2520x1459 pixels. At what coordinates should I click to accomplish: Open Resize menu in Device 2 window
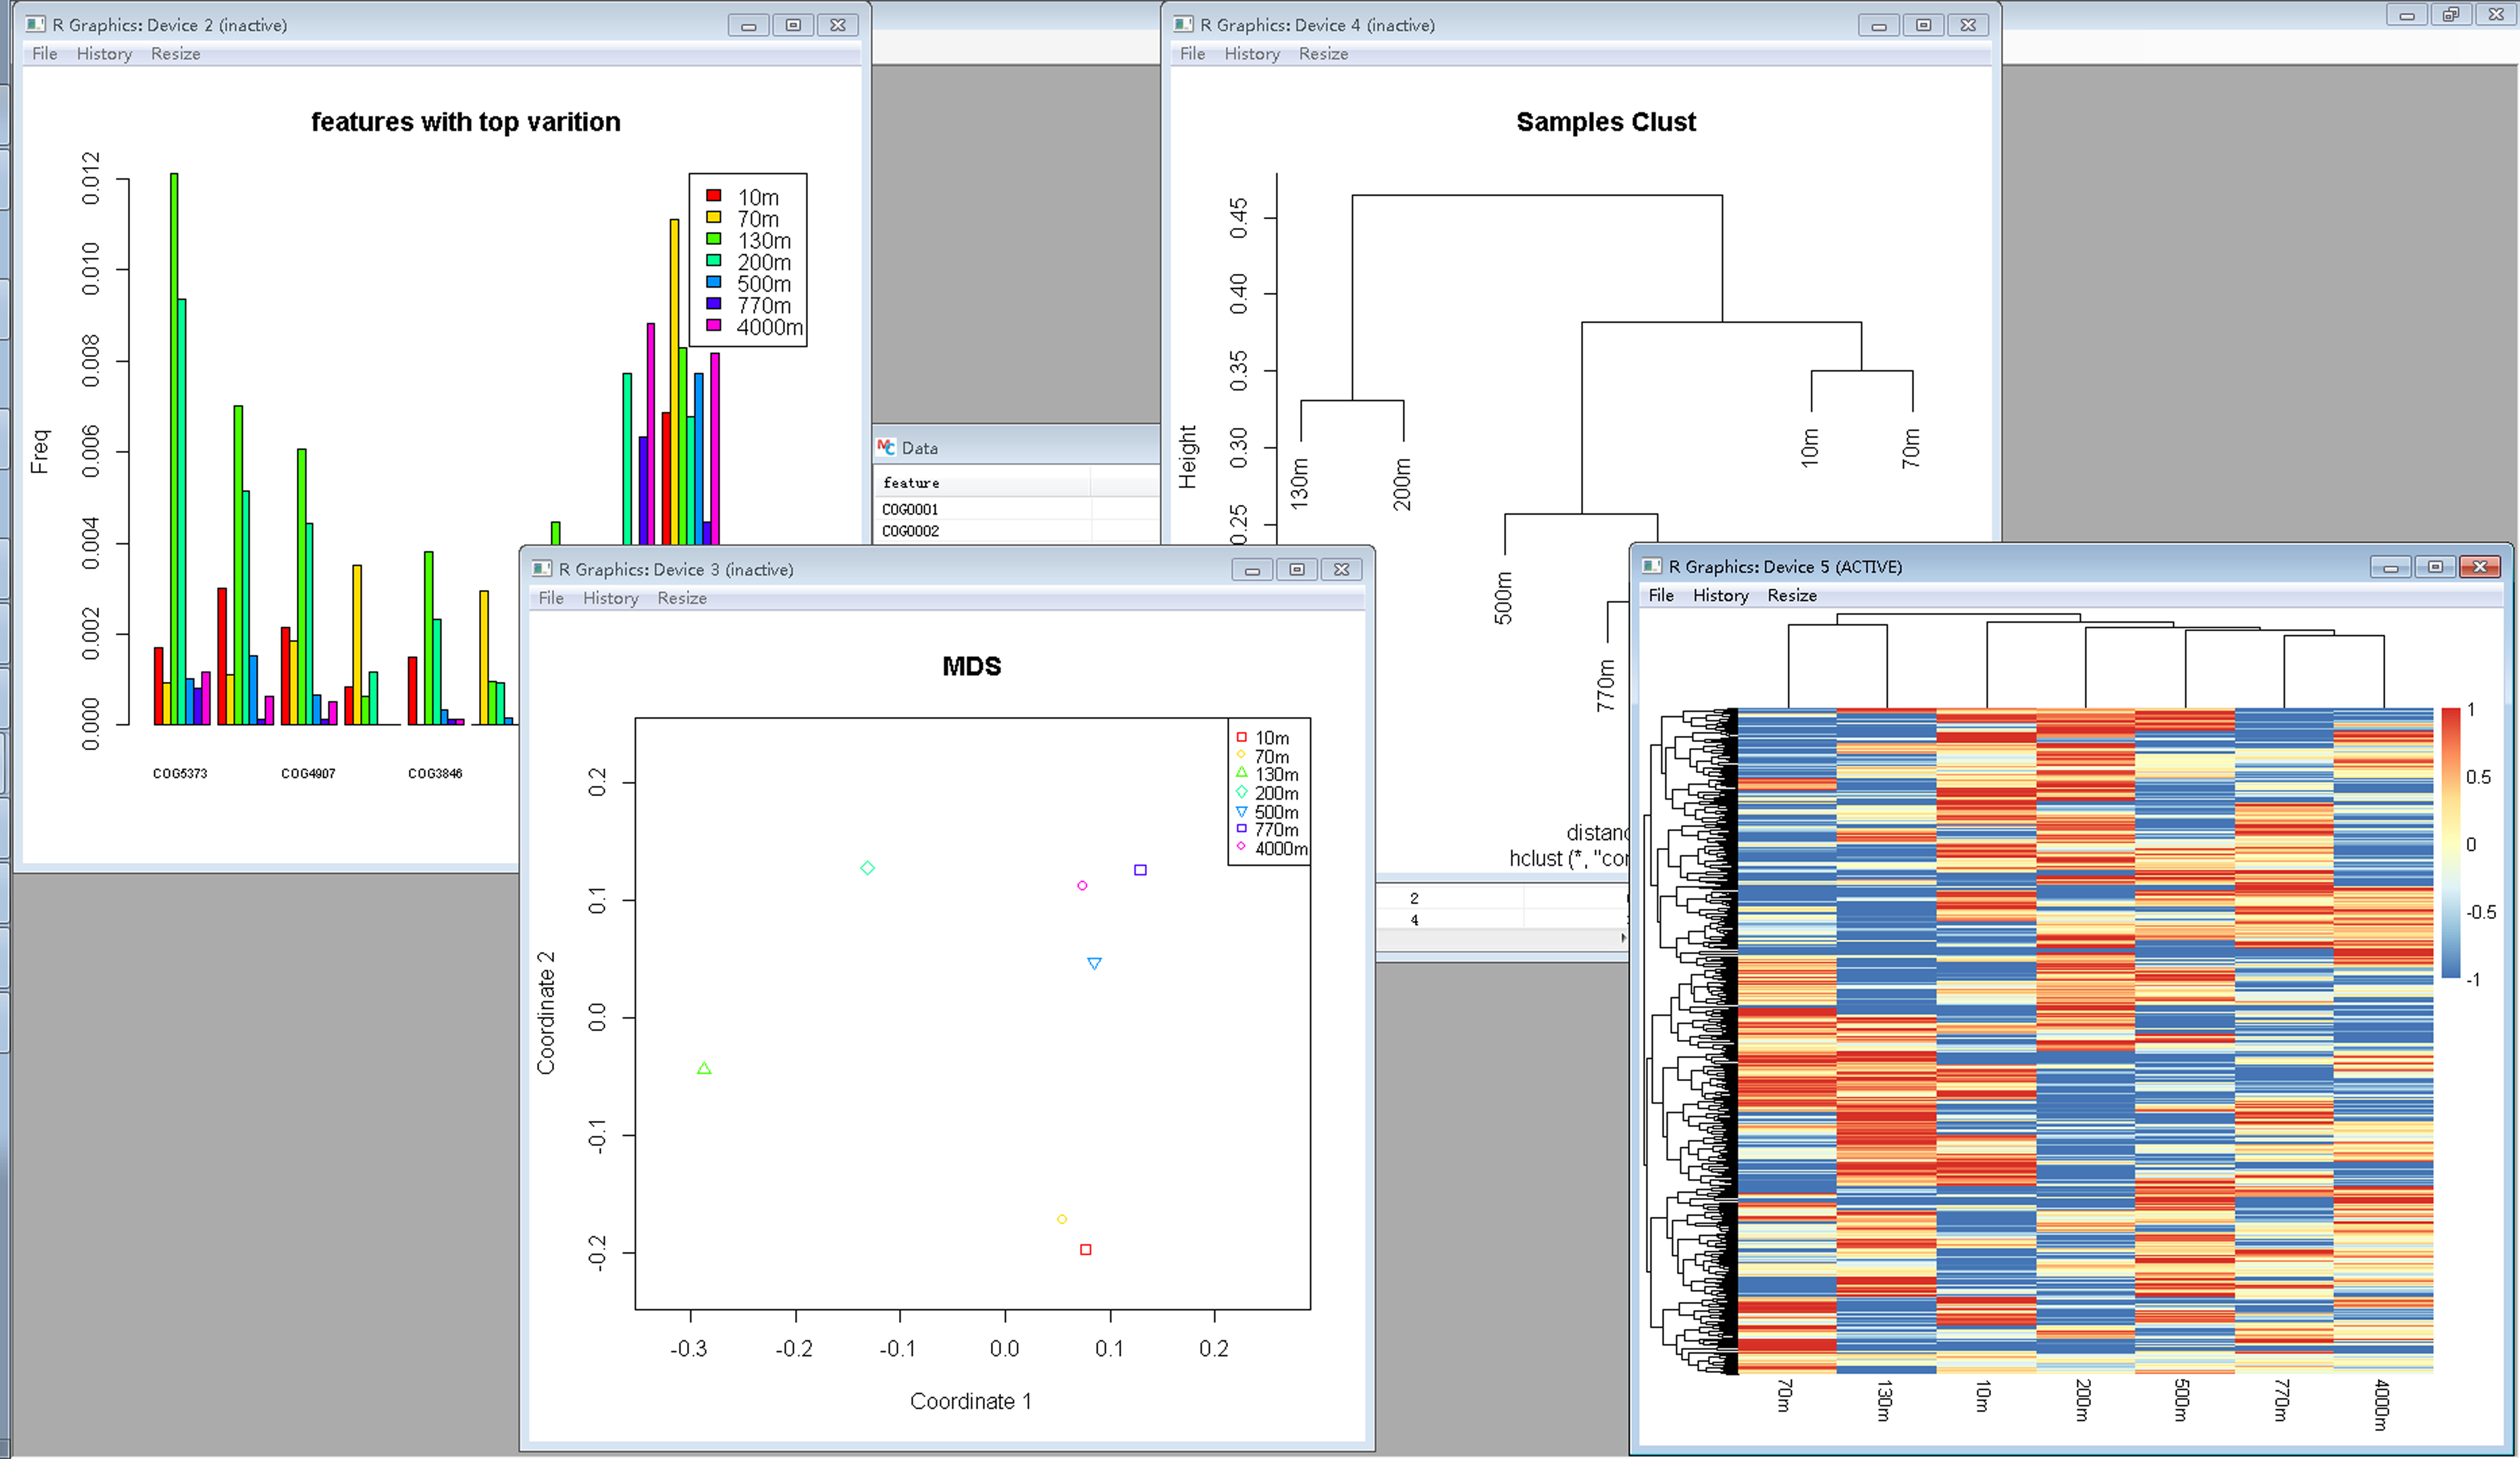pyautogui.click(x=175, y=53)
